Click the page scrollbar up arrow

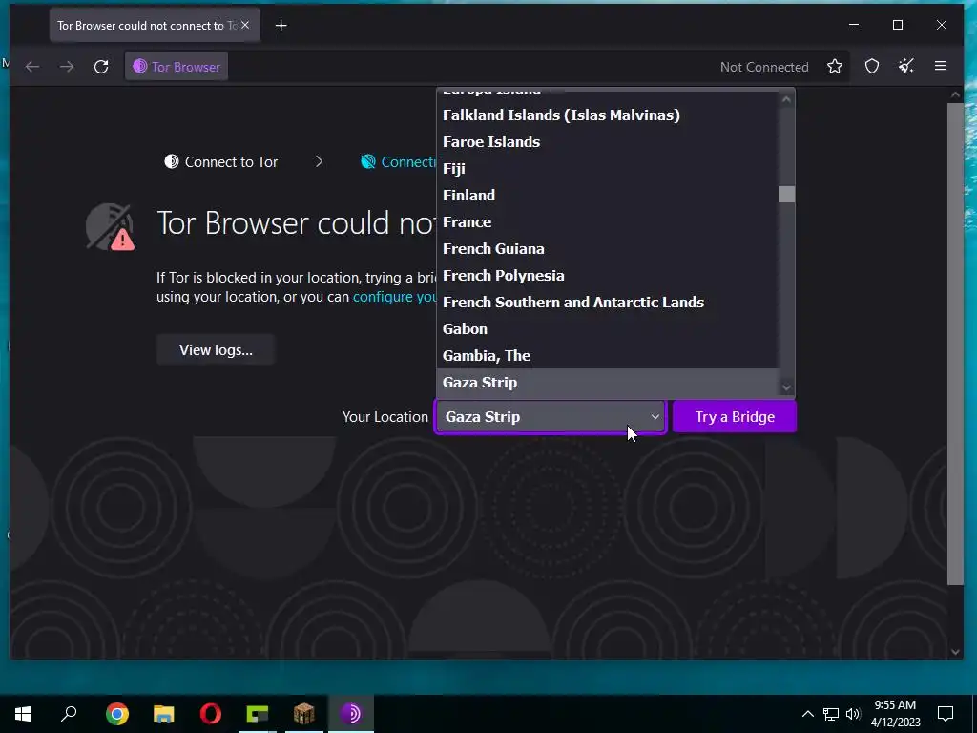955,94
